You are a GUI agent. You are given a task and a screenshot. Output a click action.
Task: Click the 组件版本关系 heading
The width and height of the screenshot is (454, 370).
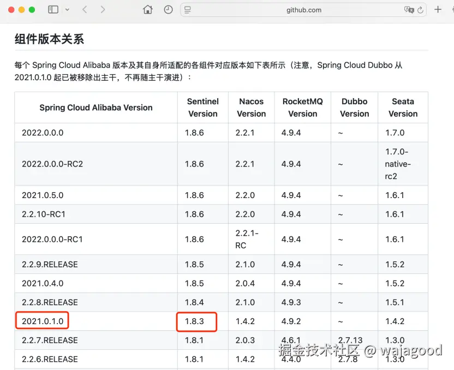50,39
